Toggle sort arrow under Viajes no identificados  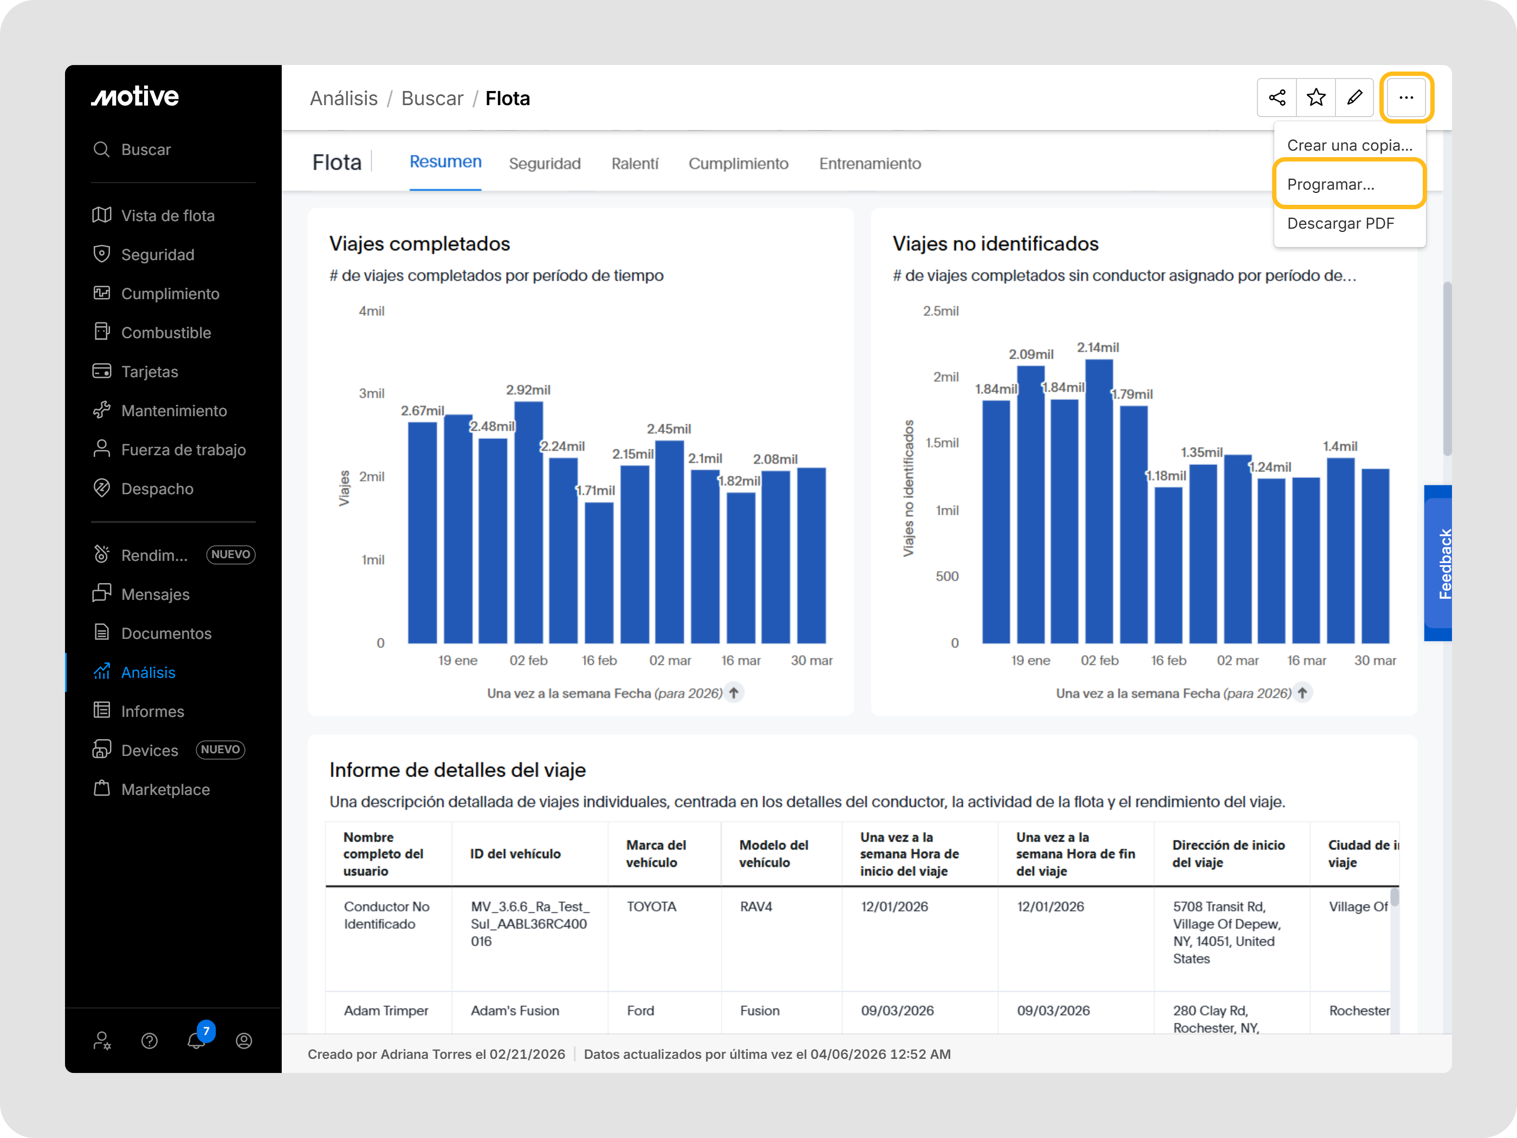pyautogui.click(x=1302, y=693)
